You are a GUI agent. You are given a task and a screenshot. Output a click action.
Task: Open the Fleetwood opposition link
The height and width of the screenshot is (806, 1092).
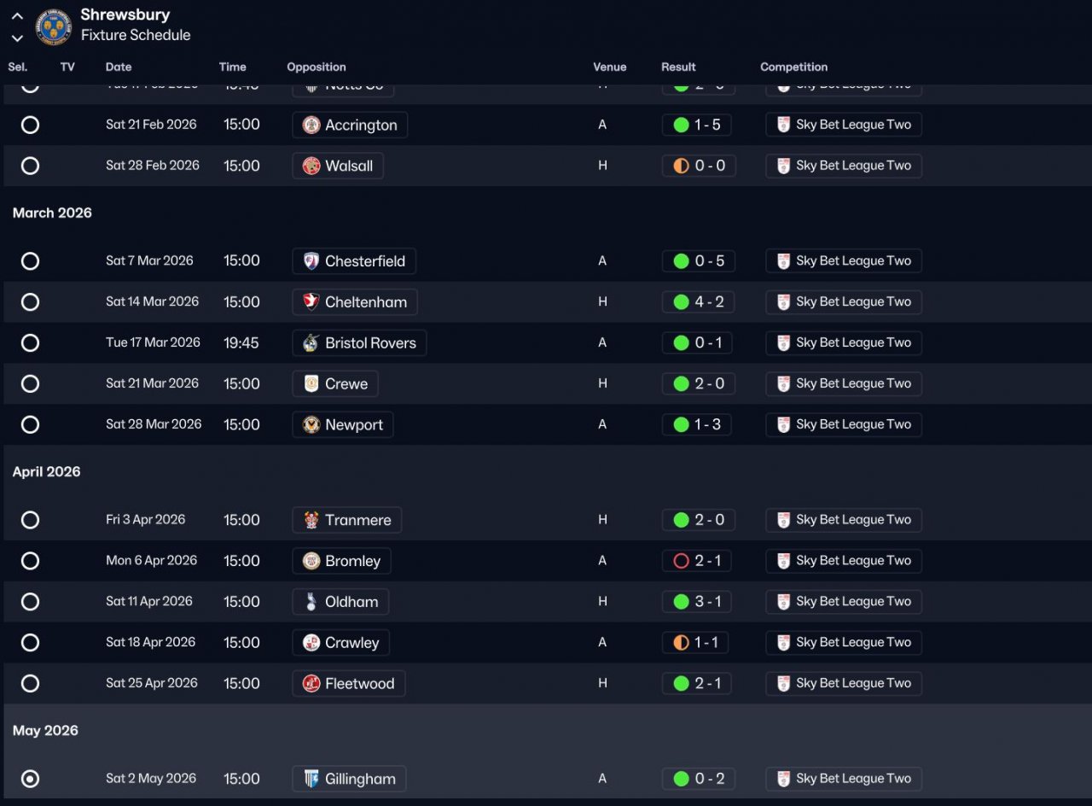(x=358, y=684)
